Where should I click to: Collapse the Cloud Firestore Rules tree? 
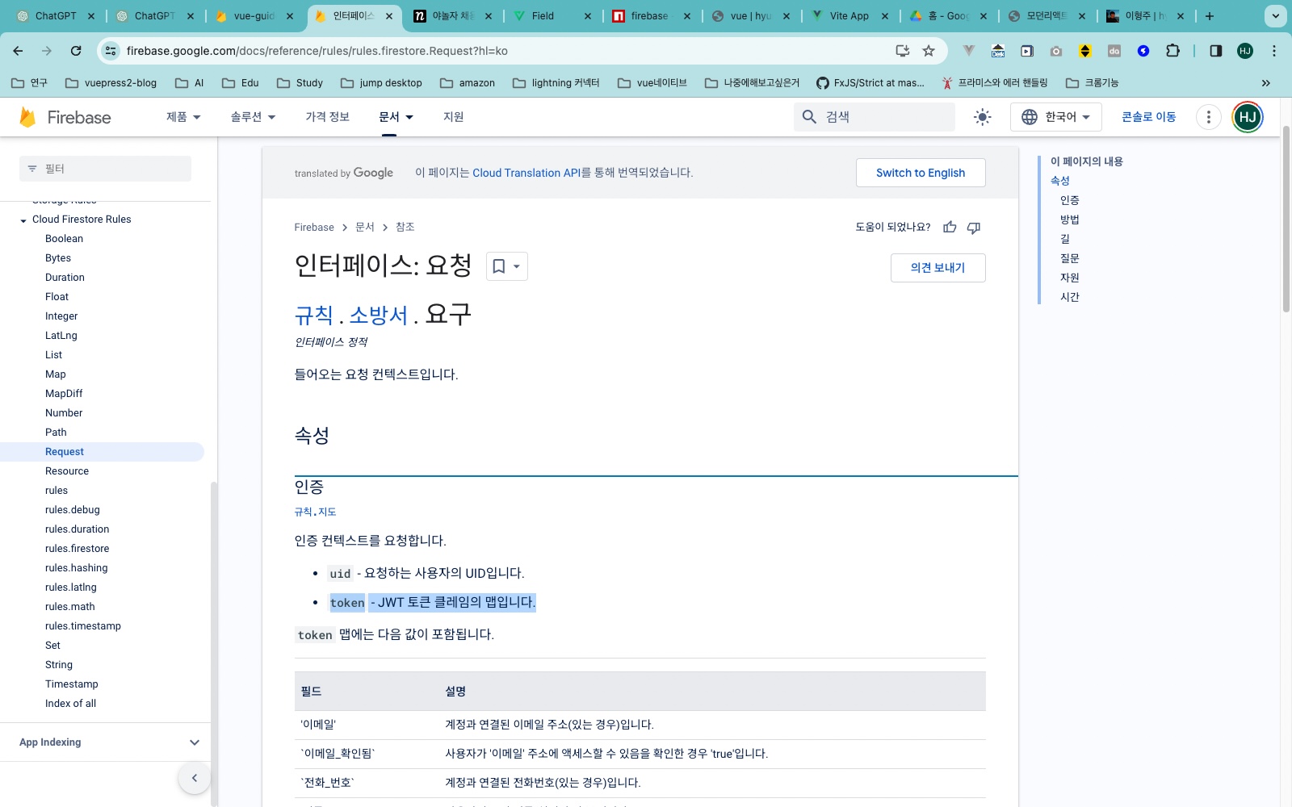click(x=23, y=220)
